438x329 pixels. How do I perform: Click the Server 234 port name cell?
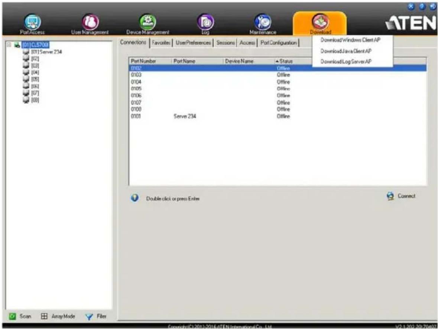click(x=185, y=116)
